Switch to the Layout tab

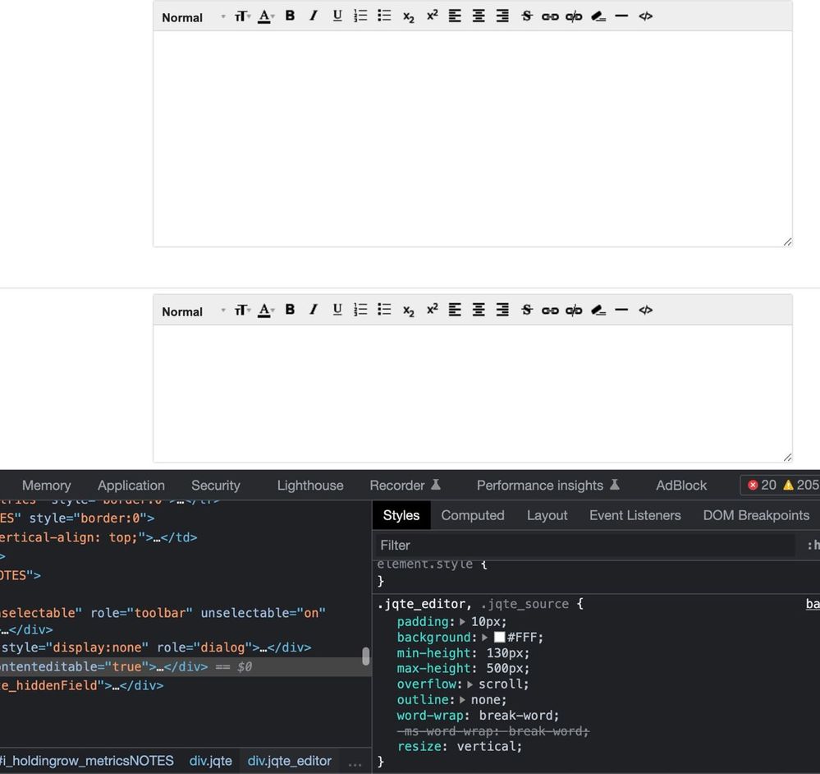coord(547,515)
